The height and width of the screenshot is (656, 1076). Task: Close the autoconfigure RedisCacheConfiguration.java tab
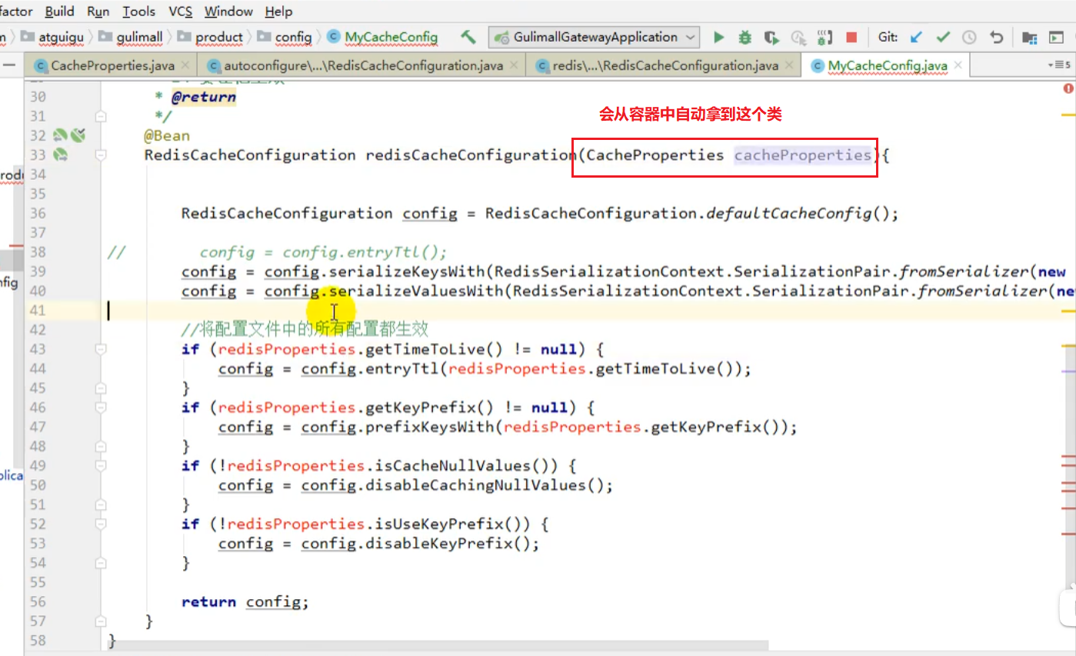(513, 66)
